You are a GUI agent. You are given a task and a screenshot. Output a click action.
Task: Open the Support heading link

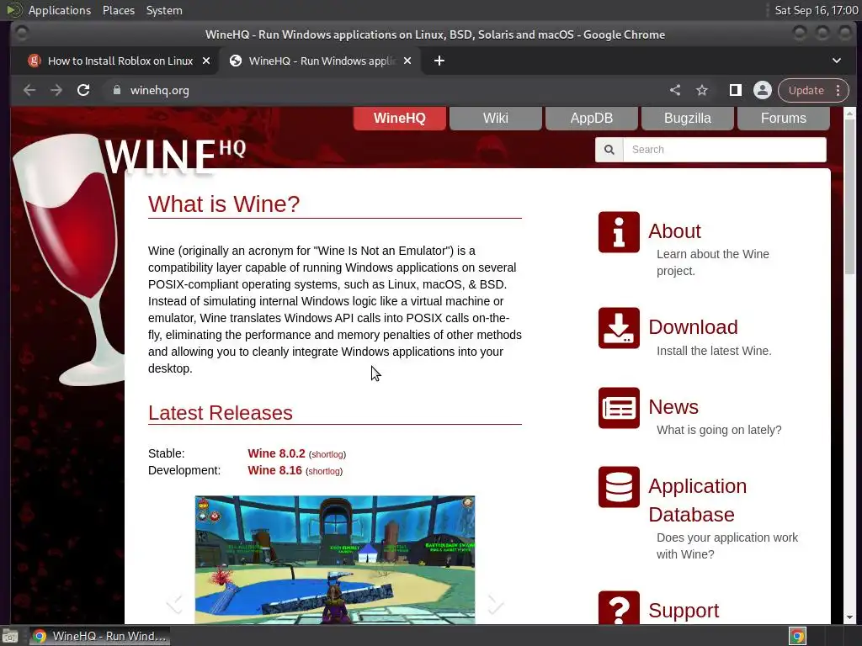pos(684,611)
